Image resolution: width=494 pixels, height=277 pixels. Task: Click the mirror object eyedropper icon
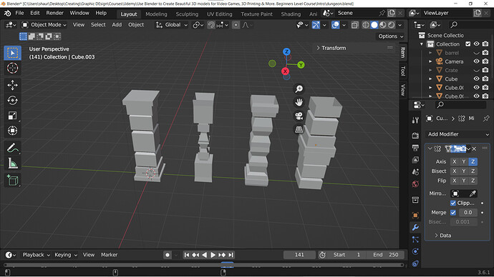pos(473,193)
